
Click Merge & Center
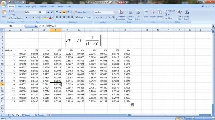tap(83, 17)
